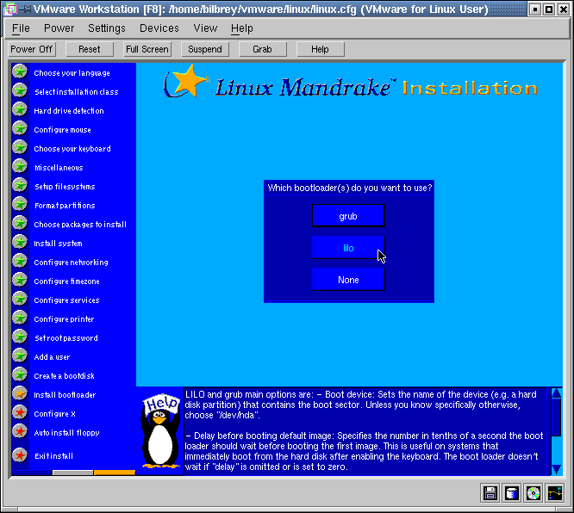Open the File menu
Viewport: 574px width, 513px height.
[21, 28]
